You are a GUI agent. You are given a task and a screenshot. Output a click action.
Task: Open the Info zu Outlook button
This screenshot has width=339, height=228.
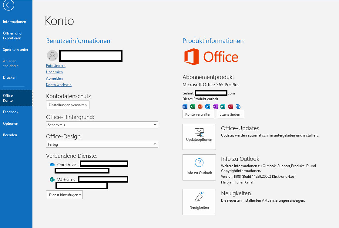199,167
